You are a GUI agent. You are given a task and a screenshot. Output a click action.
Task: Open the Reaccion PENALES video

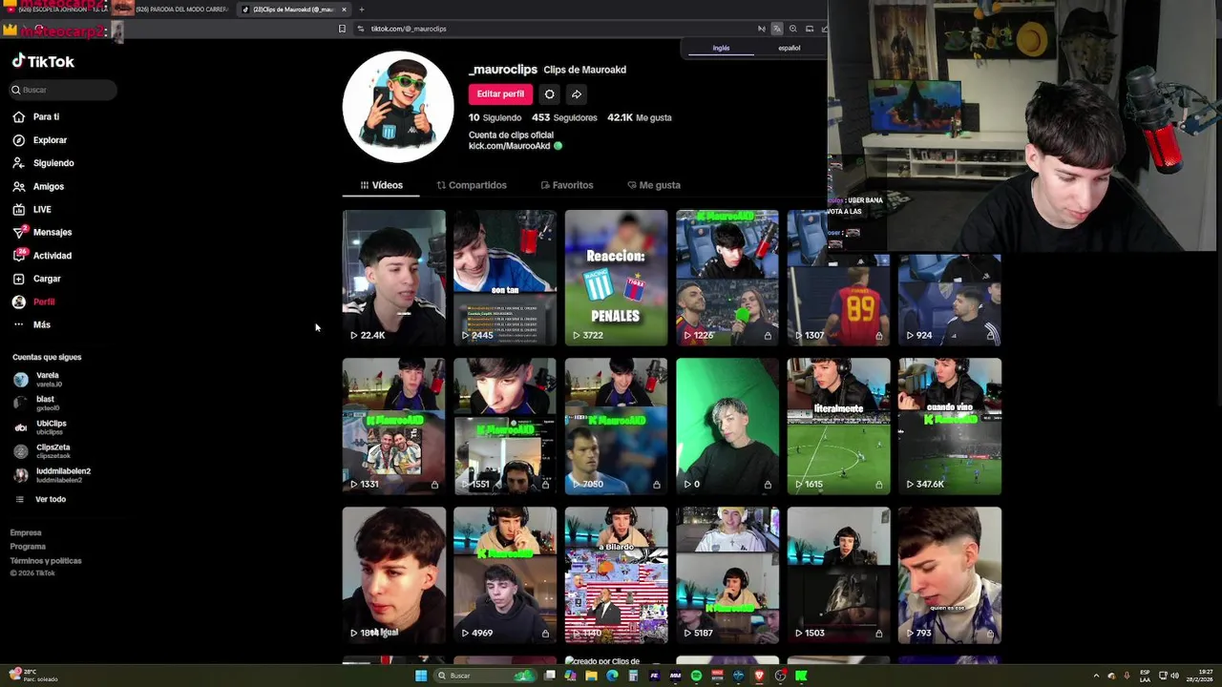616,278
